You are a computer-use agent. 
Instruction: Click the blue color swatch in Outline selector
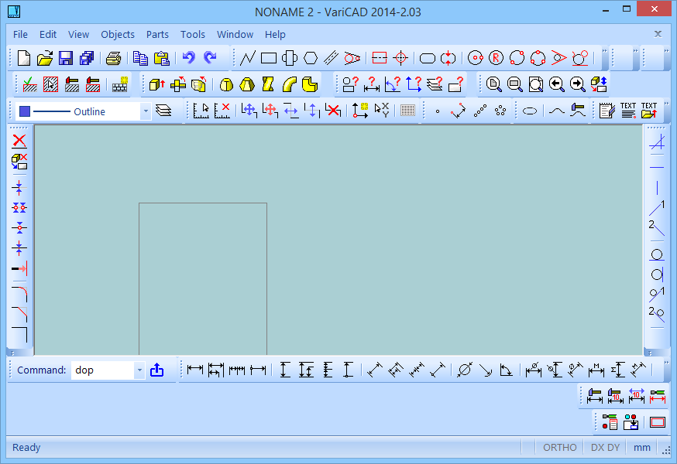click(25, 111)
